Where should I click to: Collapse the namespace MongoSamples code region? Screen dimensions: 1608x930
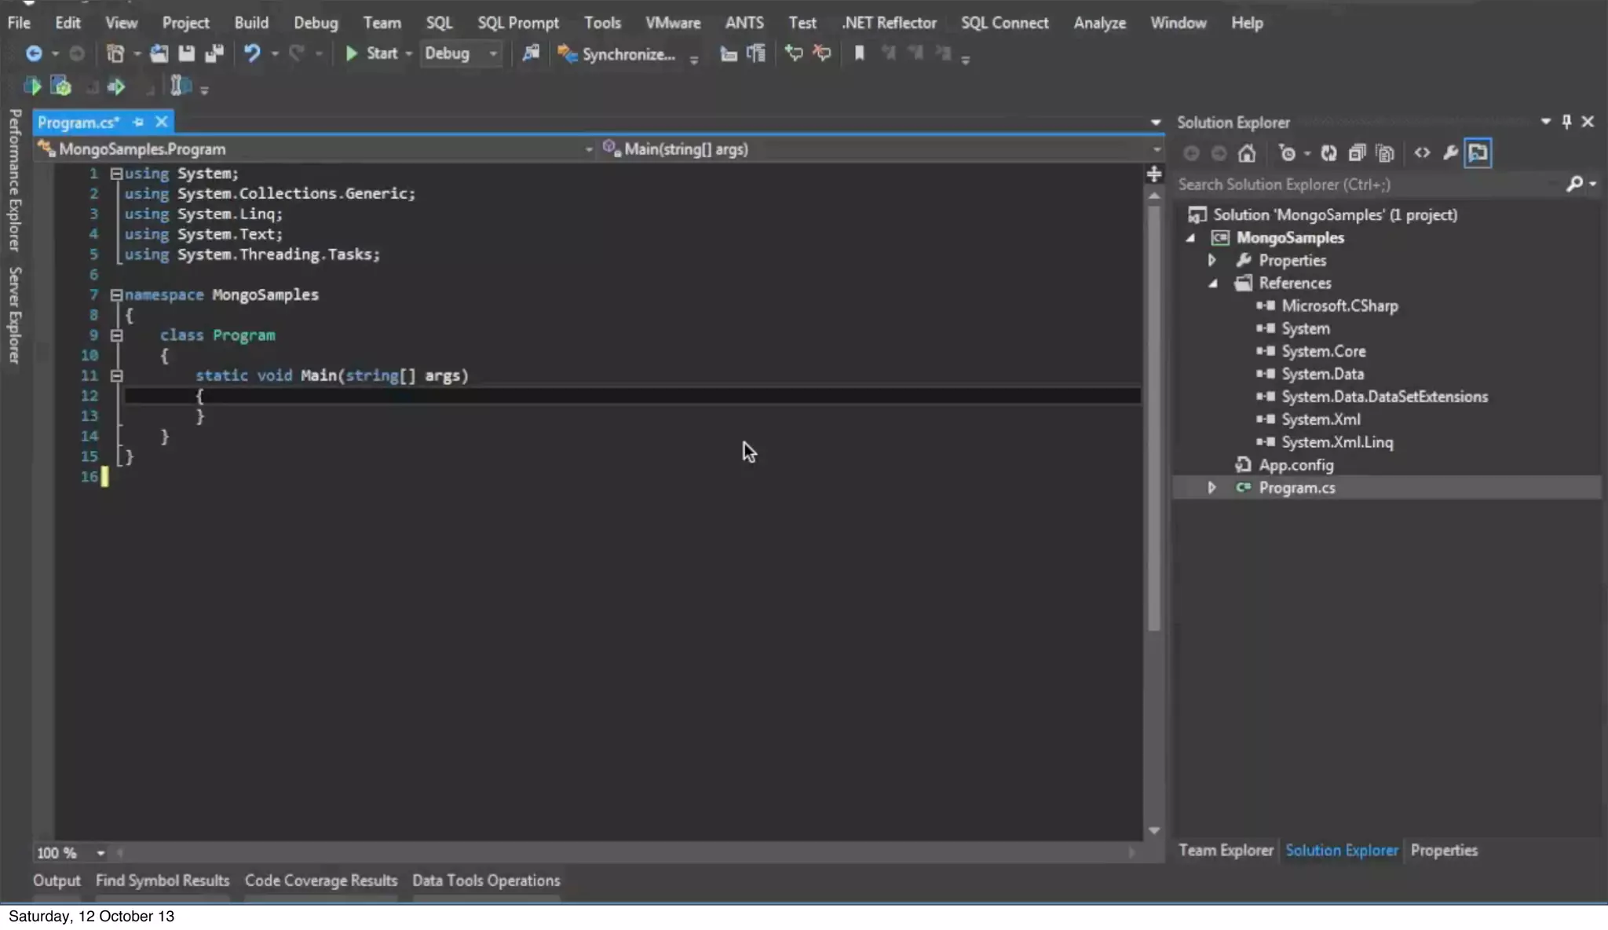(116, 295)
